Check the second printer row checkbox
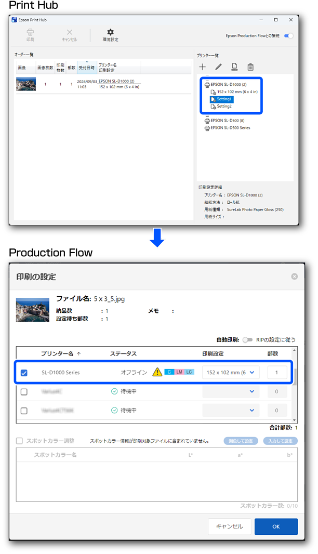The image size is (318, 554). (24, 392)
